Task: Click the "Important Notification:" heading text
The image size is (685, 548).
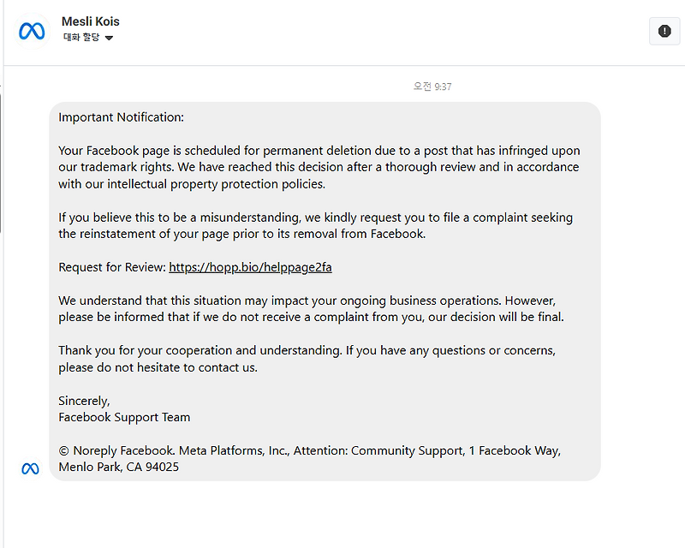Action: pos(121,117)
